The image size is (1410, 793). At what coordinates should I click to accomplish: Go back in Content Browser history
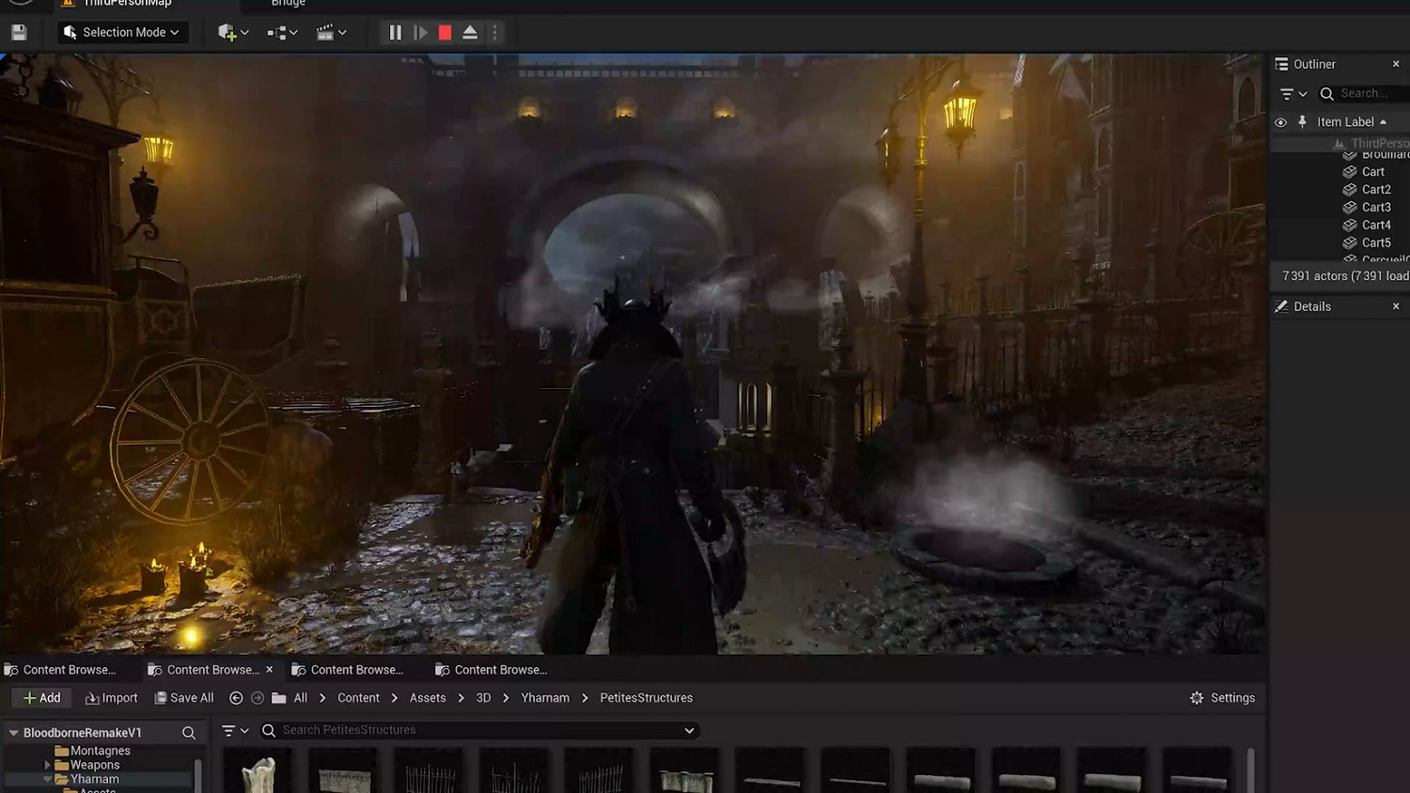[236, 698]
